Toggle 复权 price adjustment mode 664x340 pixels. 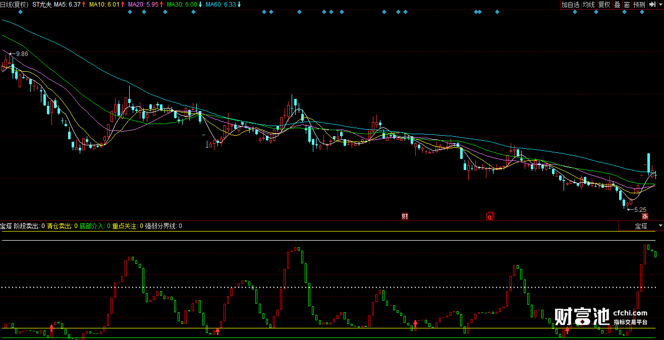click(604, 5)
